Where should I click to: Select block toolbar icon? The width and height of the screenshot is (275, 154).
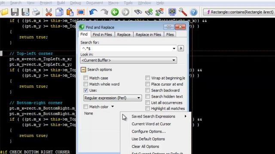pos(81,12)
